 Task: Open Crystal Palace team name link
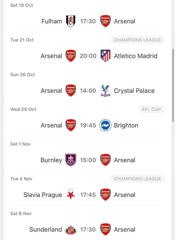point(134,91)
